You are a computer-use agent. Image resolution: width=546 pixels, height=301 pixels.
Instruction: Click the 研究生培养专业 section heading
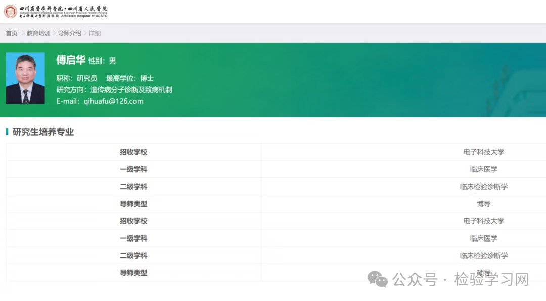43,132
